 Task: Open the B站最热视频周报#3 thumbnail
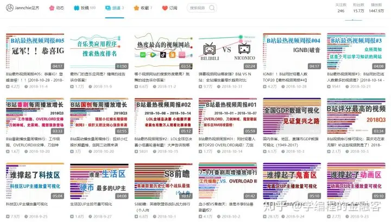(356, 51)
